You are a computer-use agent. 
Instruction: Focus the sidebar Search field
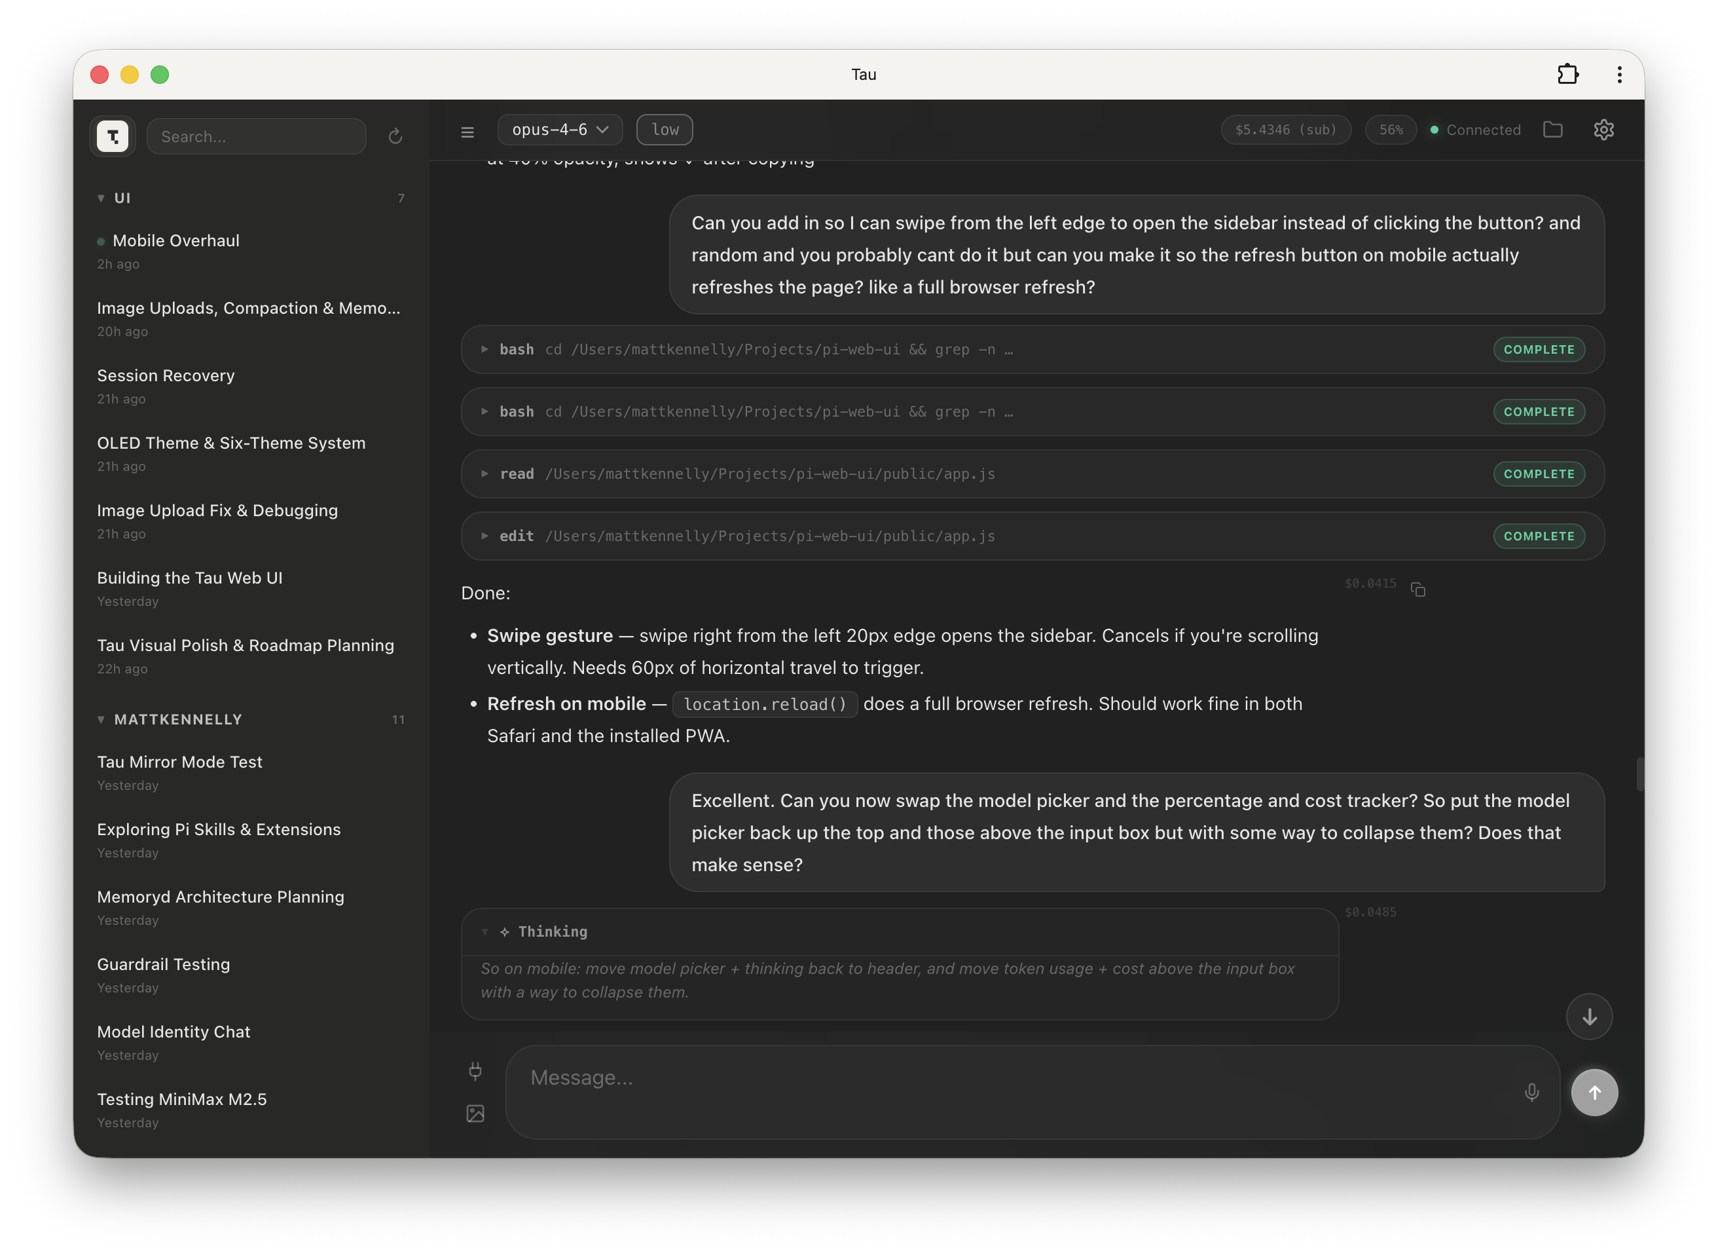[257, 137]
